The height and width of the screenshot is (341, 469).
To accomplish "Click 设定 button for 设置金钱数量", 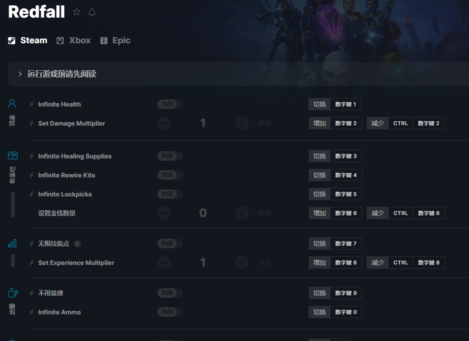I will point(265,213).
